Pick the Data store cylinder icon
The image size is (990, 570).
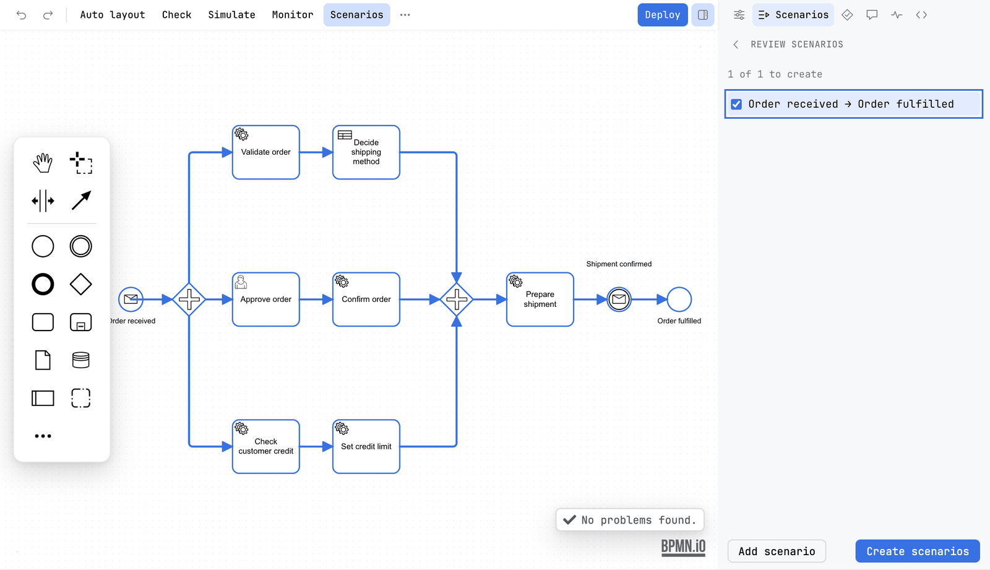(x=81, y=360)
